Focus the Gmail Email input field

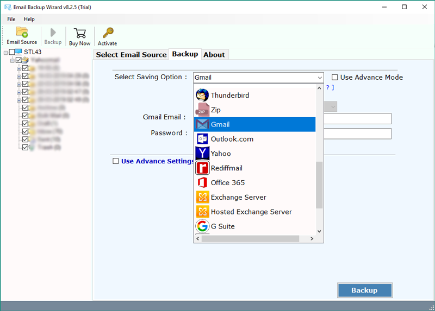click(357, 118)
